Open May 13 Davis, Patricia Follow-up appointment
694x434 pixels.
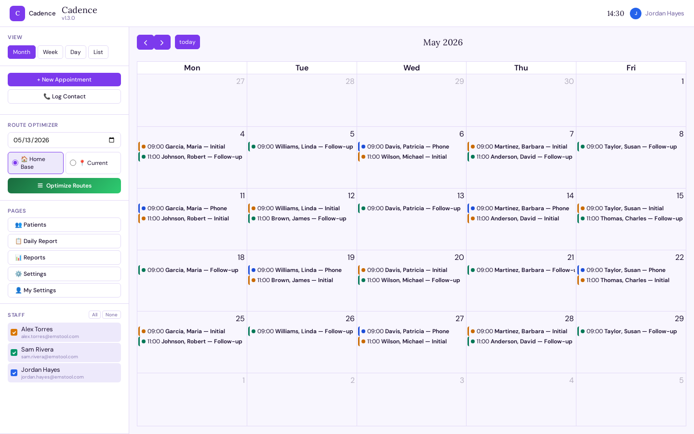[412, 208]
